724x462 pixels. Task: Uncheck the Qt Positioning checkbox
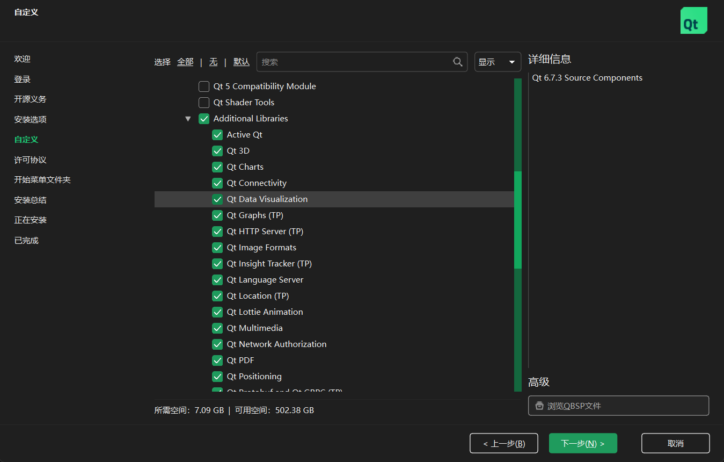(217, 377)
